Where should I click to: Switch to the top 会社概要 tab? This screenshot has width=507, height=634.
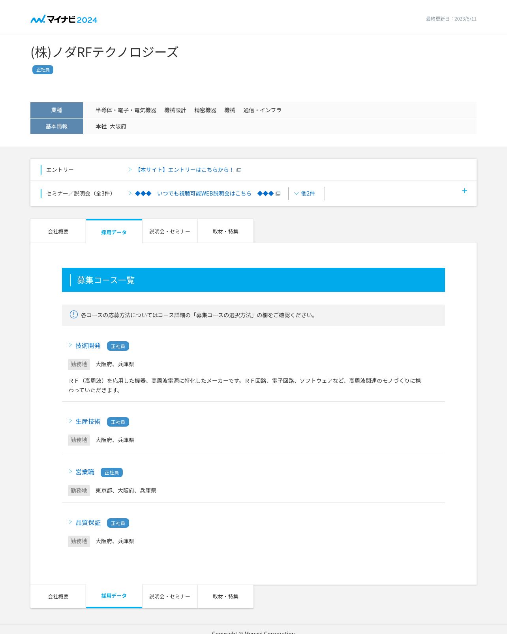coord(58,231)
